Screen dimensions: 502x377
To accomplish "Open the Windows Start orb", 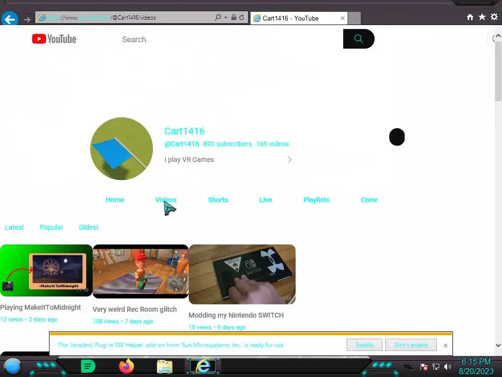I will pos(13,366).
